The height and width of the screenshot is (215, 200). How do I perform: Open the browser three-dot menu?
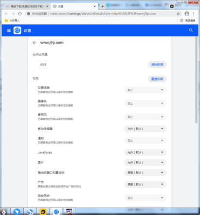pos(194,13)
